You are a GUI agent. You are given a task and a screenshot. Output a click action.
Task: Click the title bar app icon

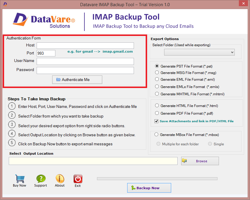5,4
